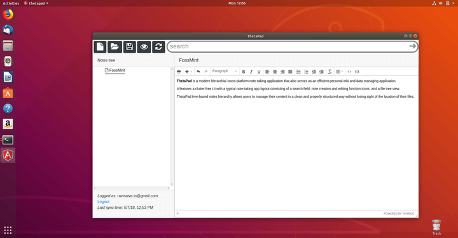458x238 pixels.
Task: Open source code view with the angle-brackets icon
Action: click(349, 71)
